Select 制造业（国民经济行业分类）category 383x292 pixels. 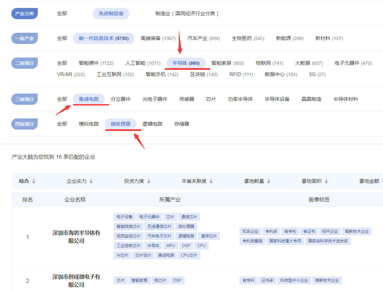(x=187, y=14)
